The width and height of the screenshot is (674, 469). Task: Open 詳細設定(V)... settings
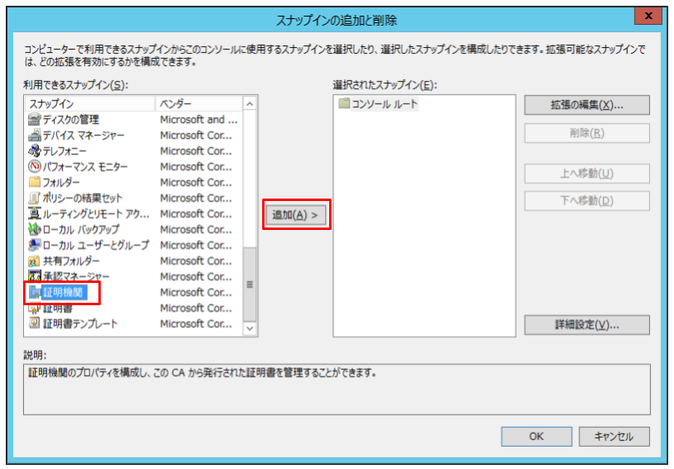(586, 324)
